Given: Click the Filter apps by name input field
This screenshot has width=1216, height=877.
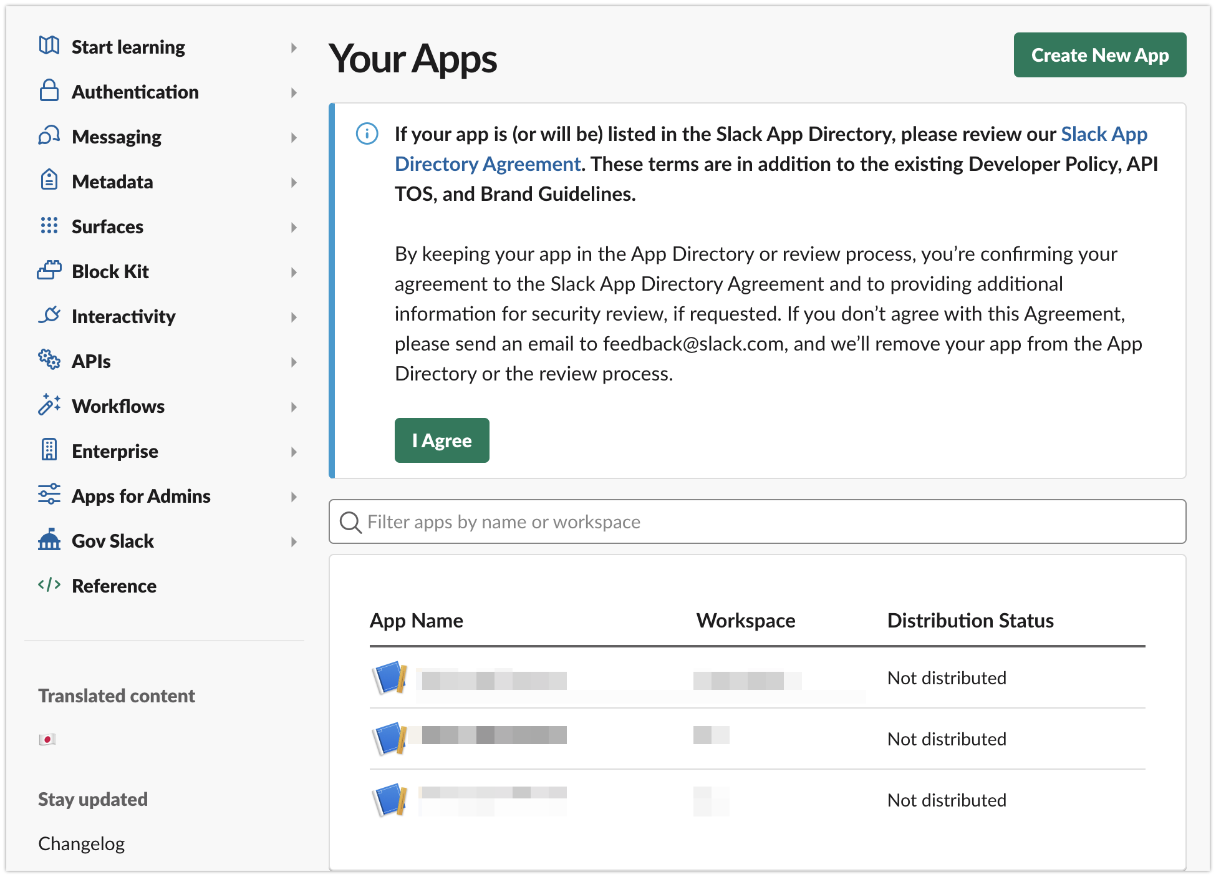Looking at the screenshot, I should click(x=758, y=521).
